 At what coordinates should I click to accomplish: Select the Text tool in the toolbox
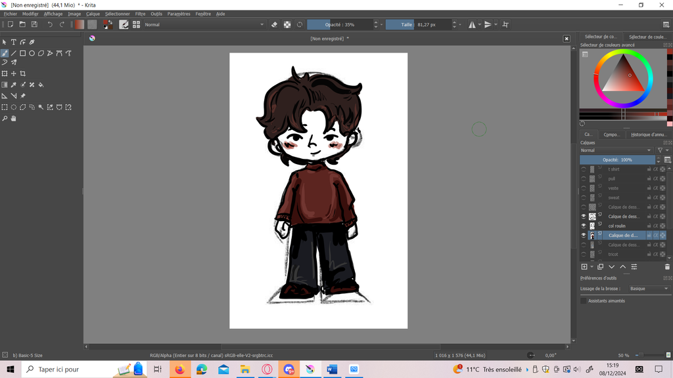click(13, 43)
